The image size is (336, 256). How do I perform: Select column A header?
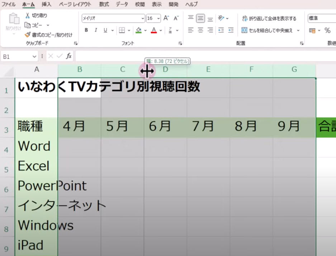37,70
